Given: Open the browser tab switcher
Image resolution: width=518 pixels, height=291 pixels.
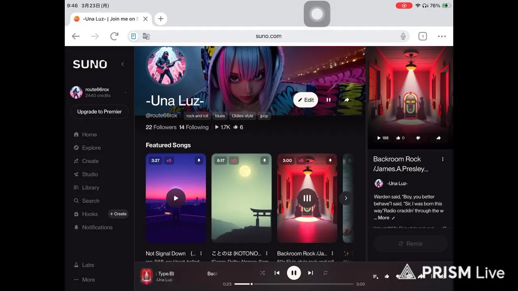Looking at the screenshot, I should tap(422, 36).
